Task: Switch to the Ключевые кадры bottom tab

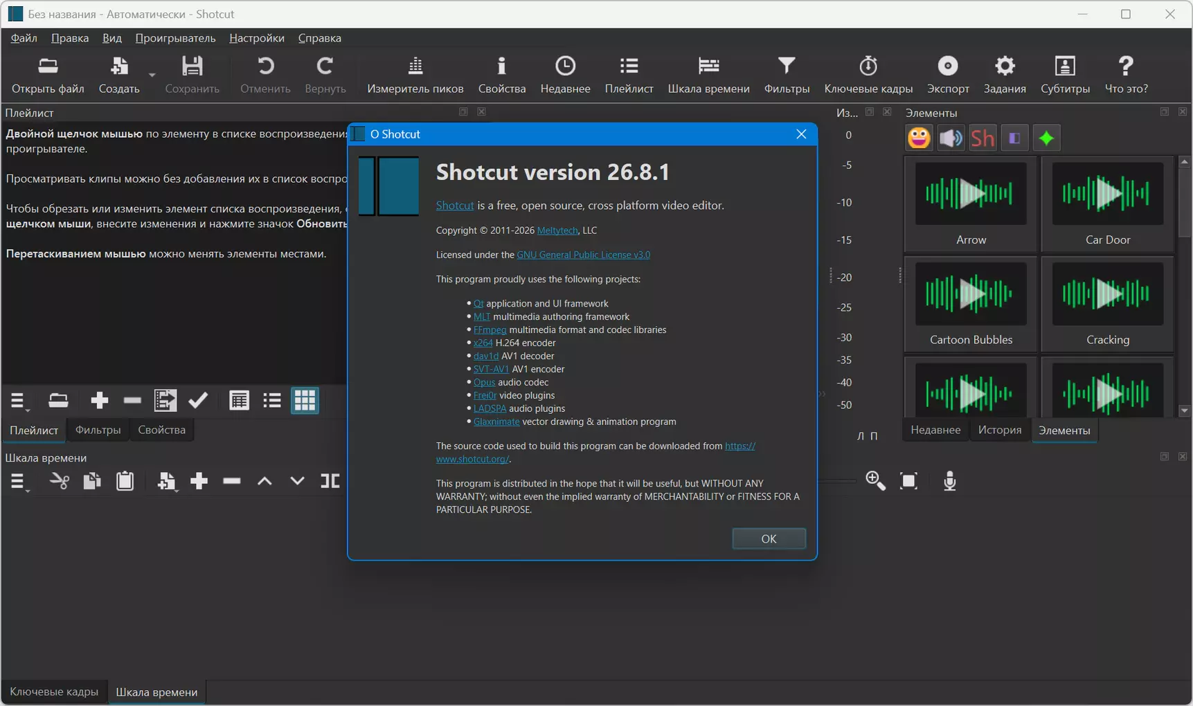Action: point(54,692)
